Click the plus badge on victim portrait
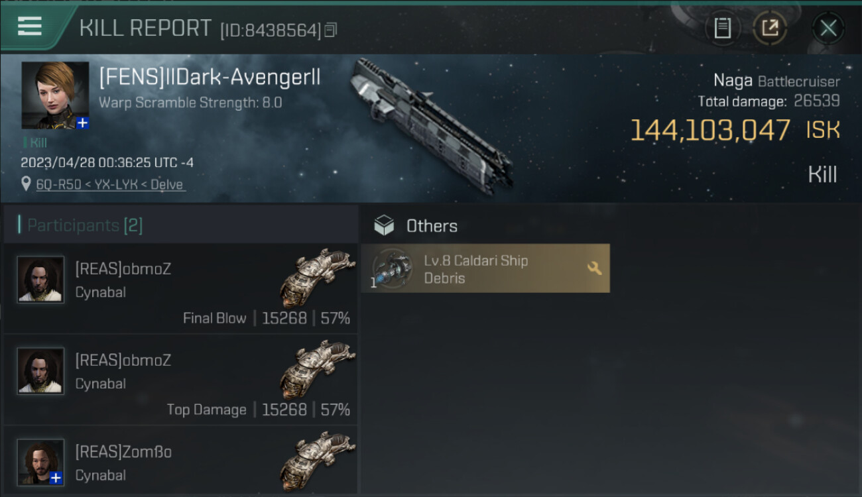The image size is (862, 497). click(x=82, y=123)
